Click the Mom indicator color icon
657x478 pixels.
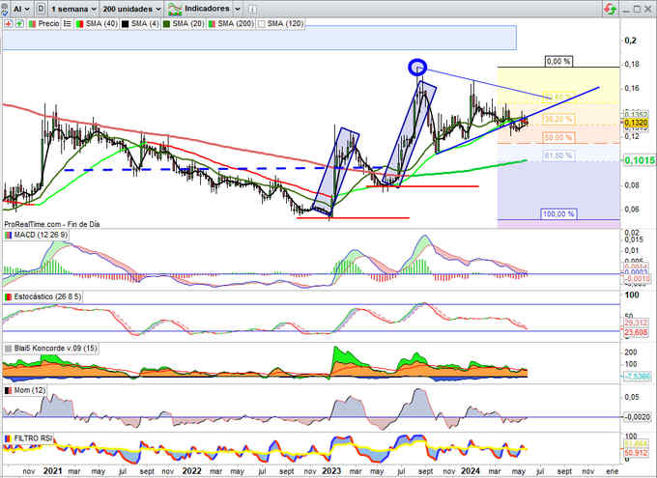click(8, 390)
